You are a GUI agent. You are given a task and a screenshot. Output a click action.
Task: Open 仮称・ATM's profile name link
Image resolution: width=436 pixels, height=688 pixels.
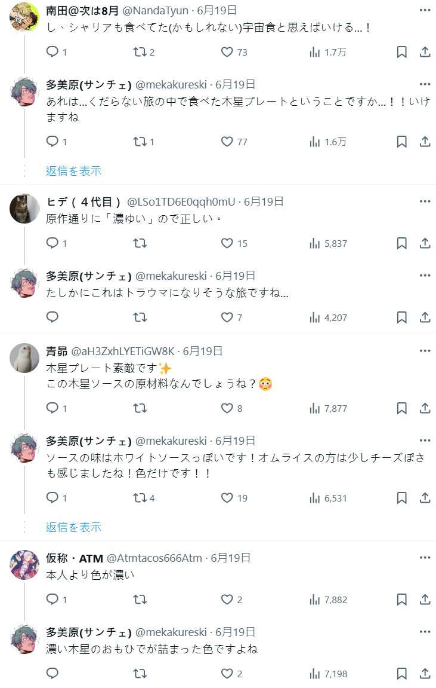tap(75, 558)
